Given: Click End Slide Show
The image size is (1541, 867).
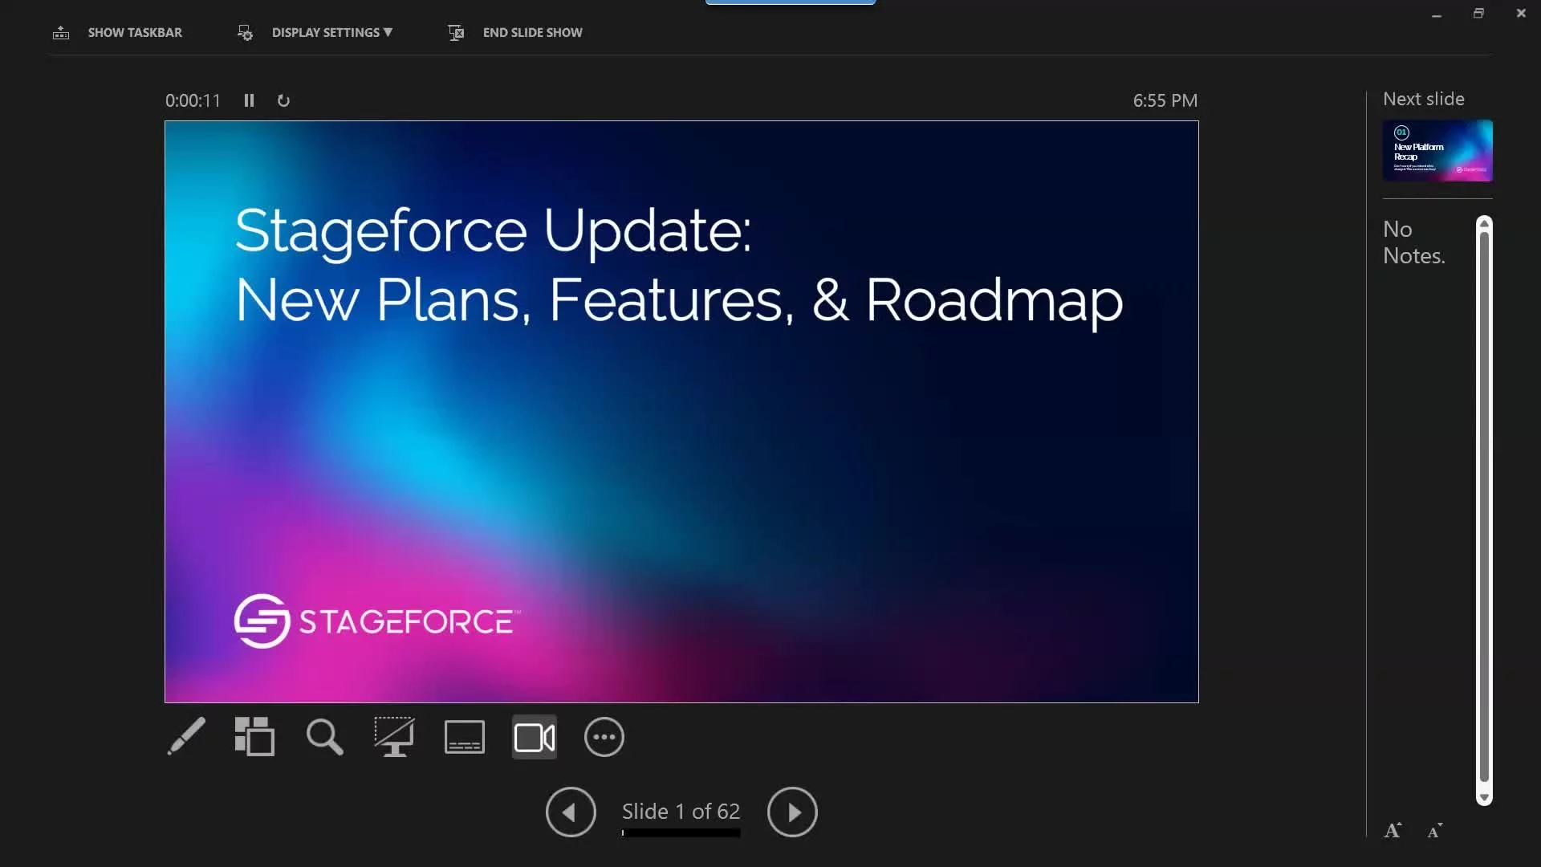Looking at the screenshot, I should coord(532,32).
